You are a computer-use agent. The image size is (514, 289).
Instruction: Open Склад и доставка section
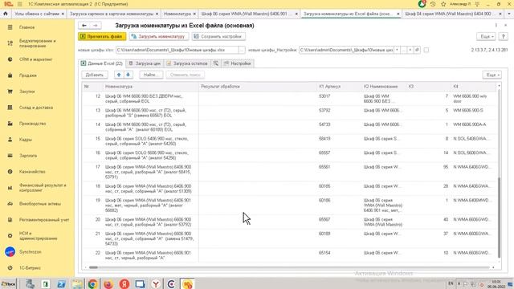(x=36, y=108)
